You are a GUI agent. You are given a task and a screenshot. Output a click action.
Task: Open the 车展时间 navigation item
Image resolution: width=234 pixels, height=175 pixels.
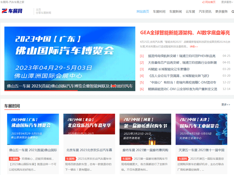tap(159, 11)
